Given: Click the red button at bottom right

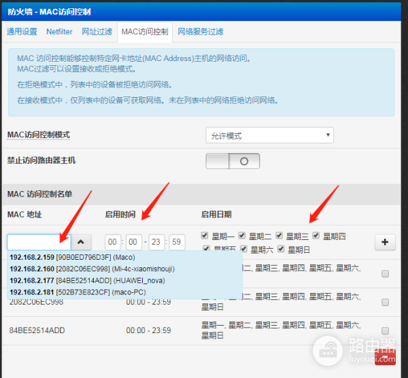Looking at the screenshot, I should 384,357.
